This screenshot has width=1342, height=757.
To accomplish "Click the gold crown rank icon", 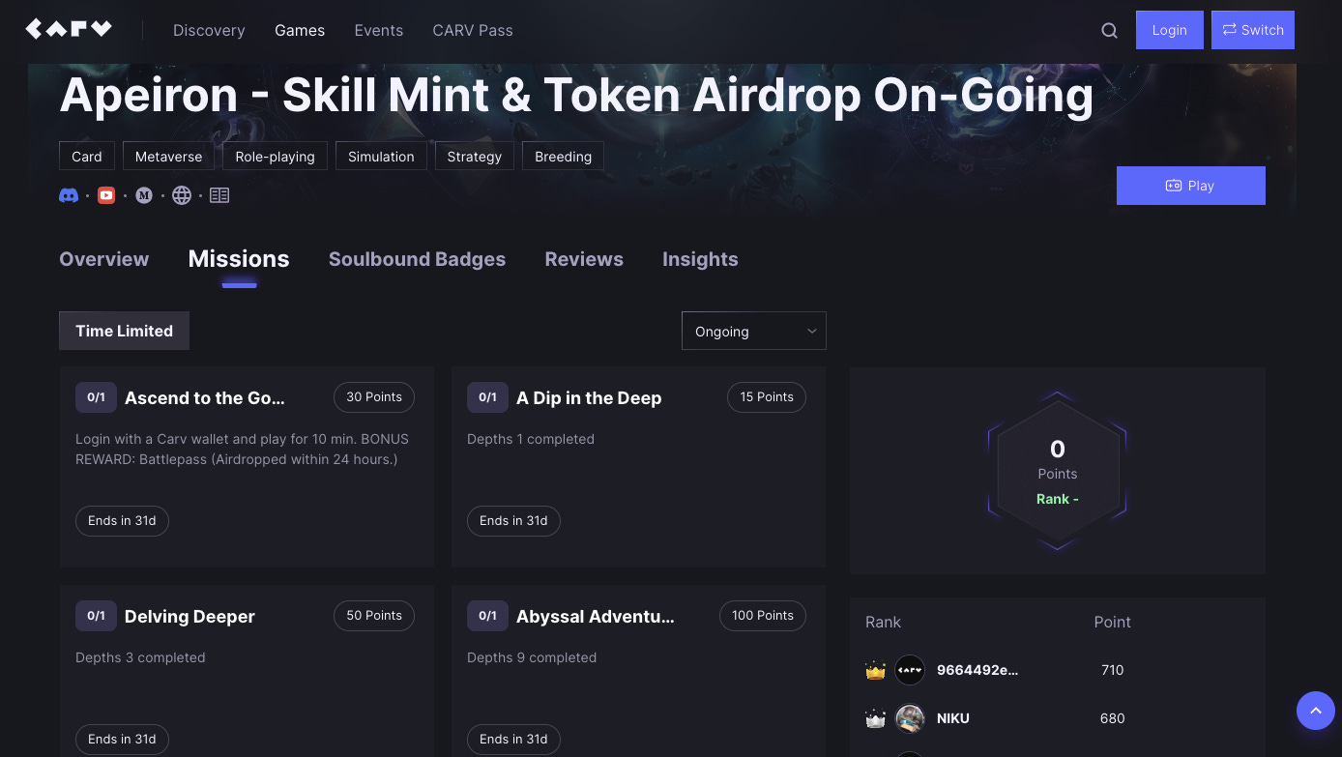I will (876, 670).
